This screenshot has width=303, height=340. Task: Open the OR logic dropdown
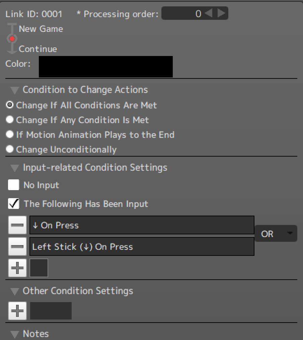[x=276, y=234]
